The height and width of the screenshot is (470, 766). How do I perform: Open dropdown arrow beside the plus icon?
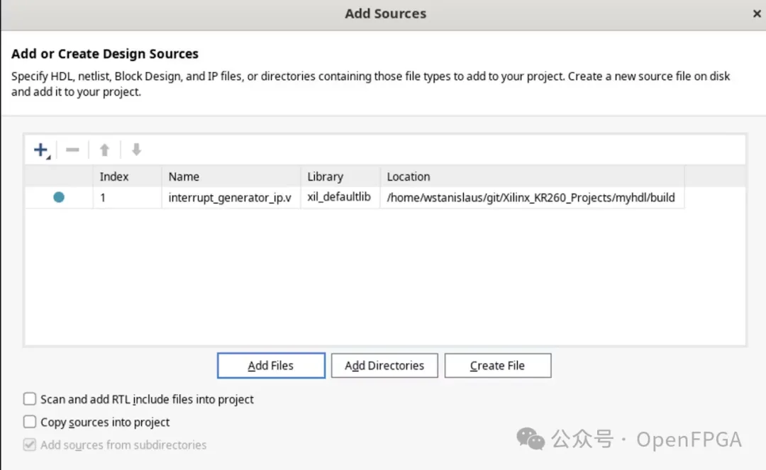pyautogui.click(x=49, y=157)
